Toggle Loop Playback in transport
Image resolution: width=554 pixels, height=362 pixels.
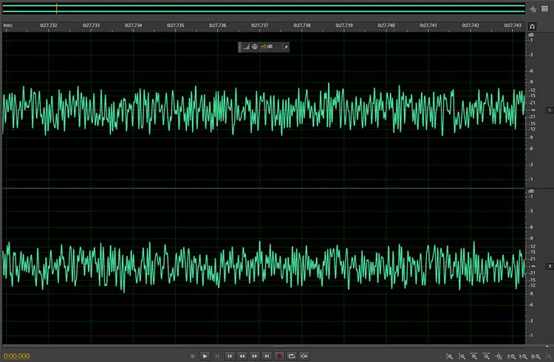coord(292,356)
